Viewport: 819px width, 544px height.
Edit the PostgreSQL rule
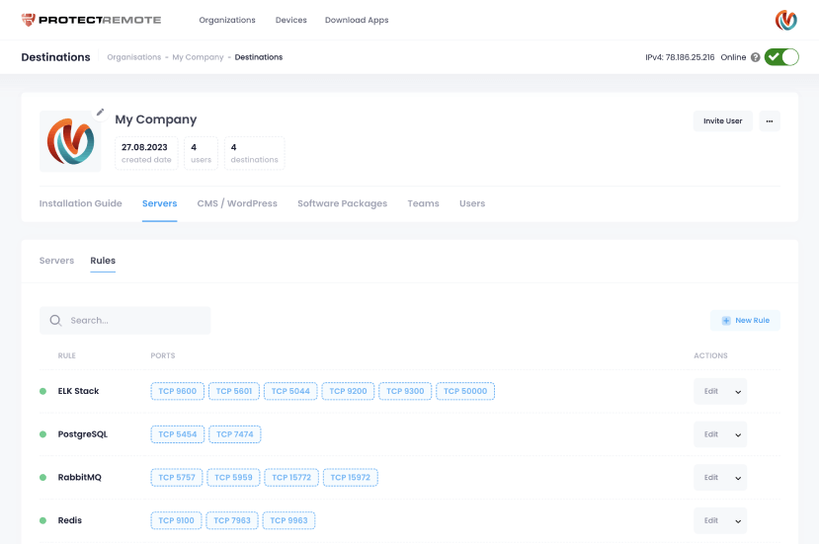[711, 434]
